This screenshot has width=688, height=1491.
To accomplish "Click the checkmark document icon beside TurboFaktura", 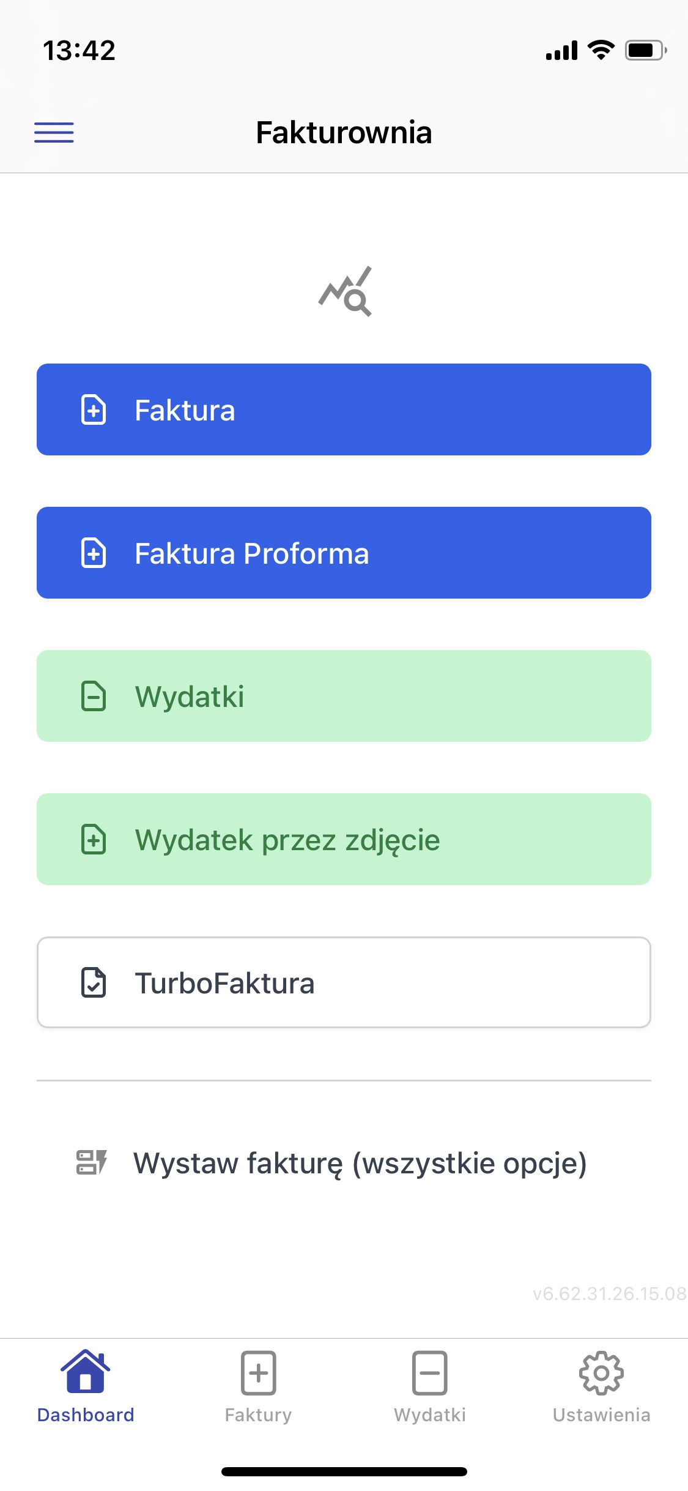I will click(94, 982).
